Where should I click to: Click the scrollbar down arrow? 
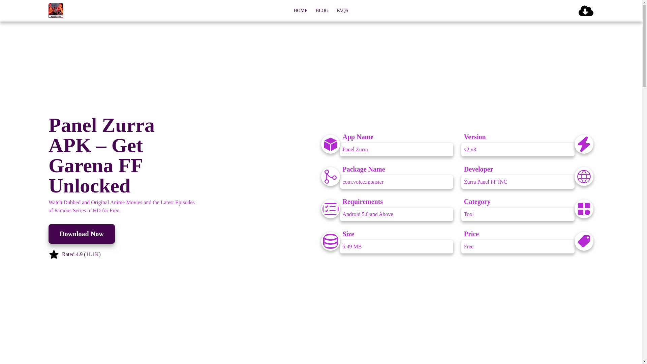[644, 361]
